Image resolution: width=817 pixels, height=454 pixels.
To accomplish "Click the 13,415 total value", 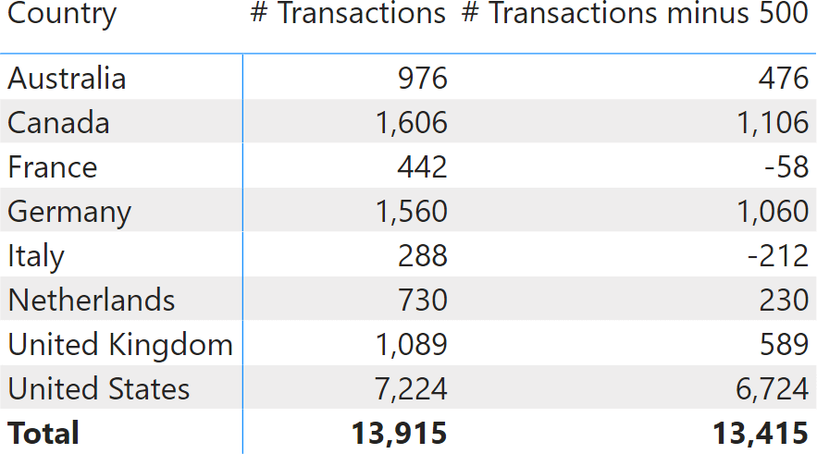I will pyautogui.click(x=761, y=433).
